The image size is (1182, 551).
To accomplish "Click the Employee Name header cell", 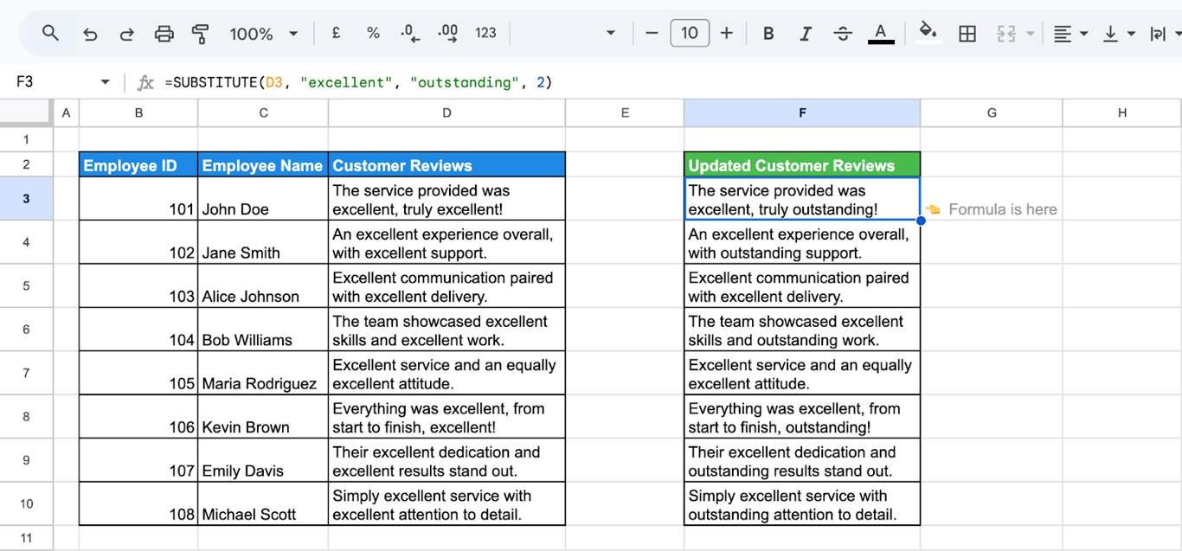I will [263, 164].
